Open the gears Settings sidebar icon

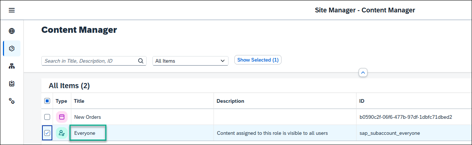click(x=12, y=101)
